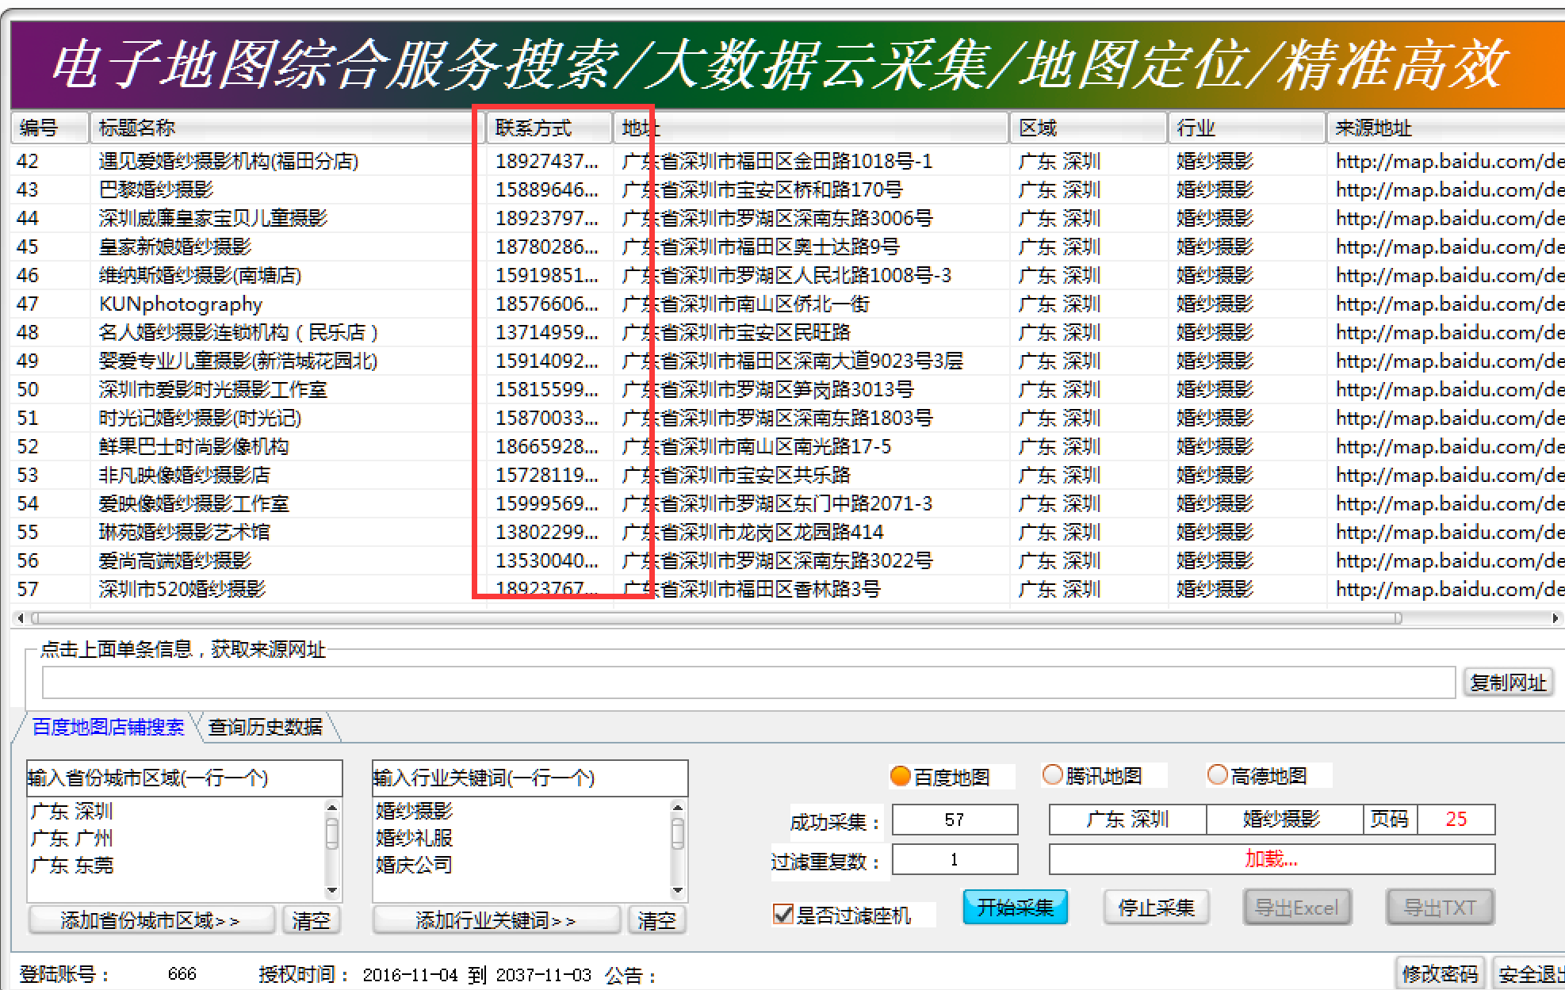The image size is (1565, 990).
Task: Switch to the 查询历史数据 tab
Action: tap(265, 727)
